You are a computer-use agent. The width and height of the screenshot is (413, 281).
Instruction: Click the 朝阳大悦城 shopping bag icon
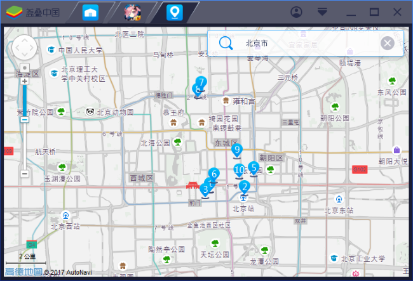tap(396, 150)
